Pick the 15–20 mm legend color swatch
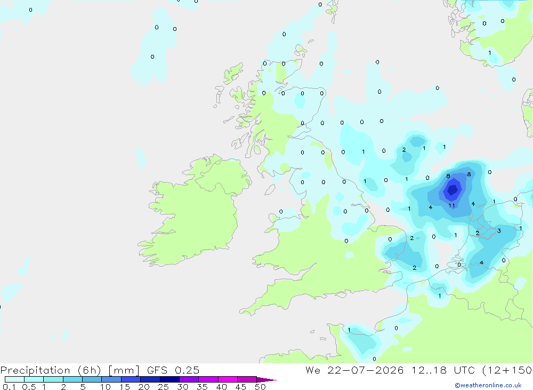 coord(131,379)
